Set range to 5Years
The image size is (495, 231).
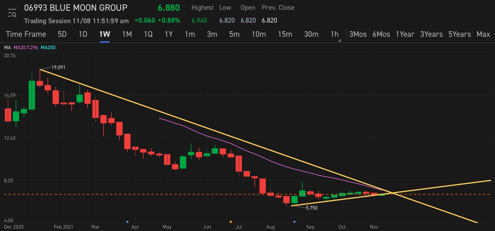(460, 34)
